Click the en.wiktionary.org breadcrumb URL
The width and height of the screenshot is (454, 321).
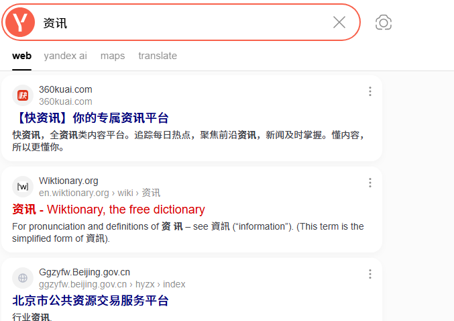(x=74, y=193)
